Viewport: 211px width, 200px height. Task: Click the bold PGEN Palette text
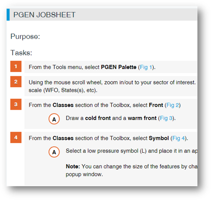click(x=119, y=67)
